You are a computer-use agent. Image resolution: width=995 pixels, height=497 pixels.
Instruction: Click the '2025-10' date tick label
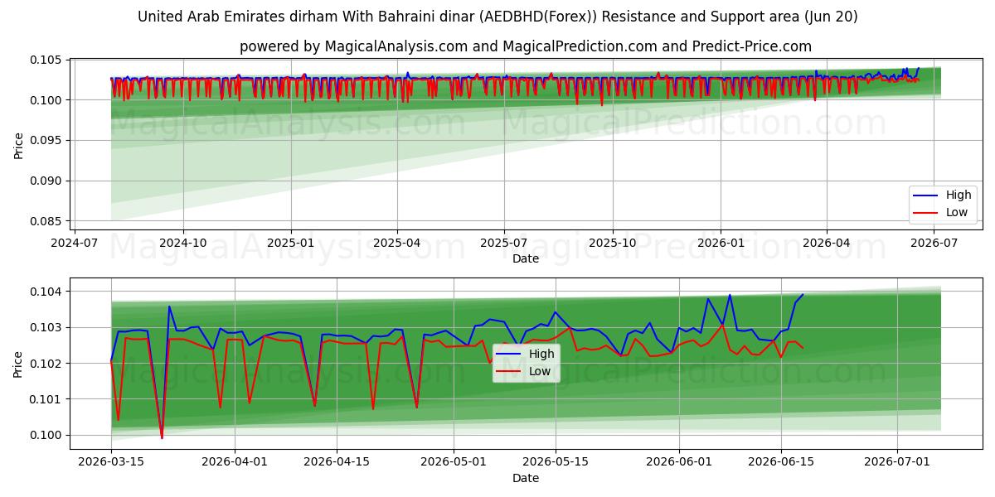tap(613, 244)
